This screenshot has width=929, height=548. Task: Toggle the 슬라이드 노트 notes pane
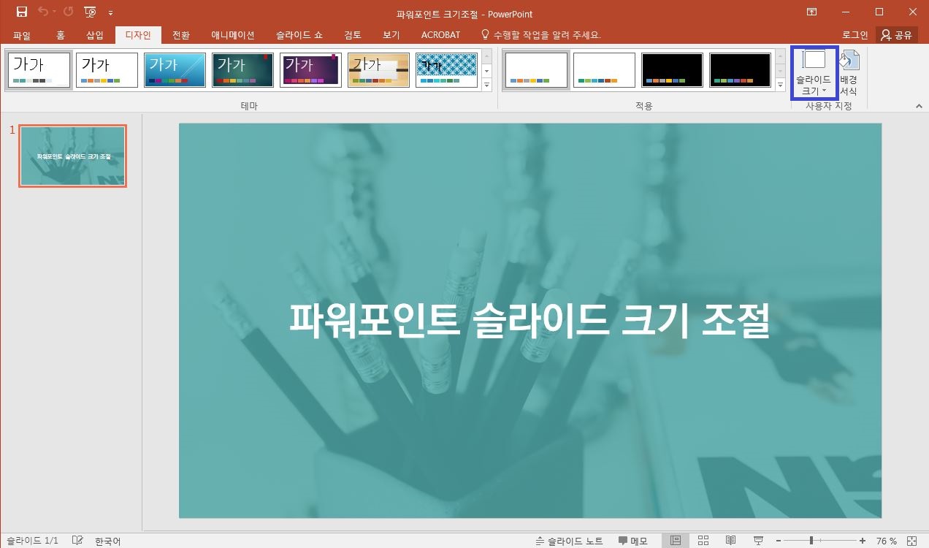click(569, 541)
